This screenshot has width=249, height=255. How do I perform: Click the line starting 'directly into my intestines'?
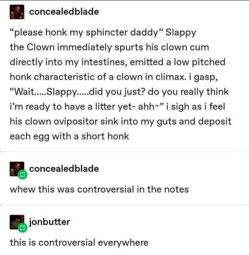(118, 62)
